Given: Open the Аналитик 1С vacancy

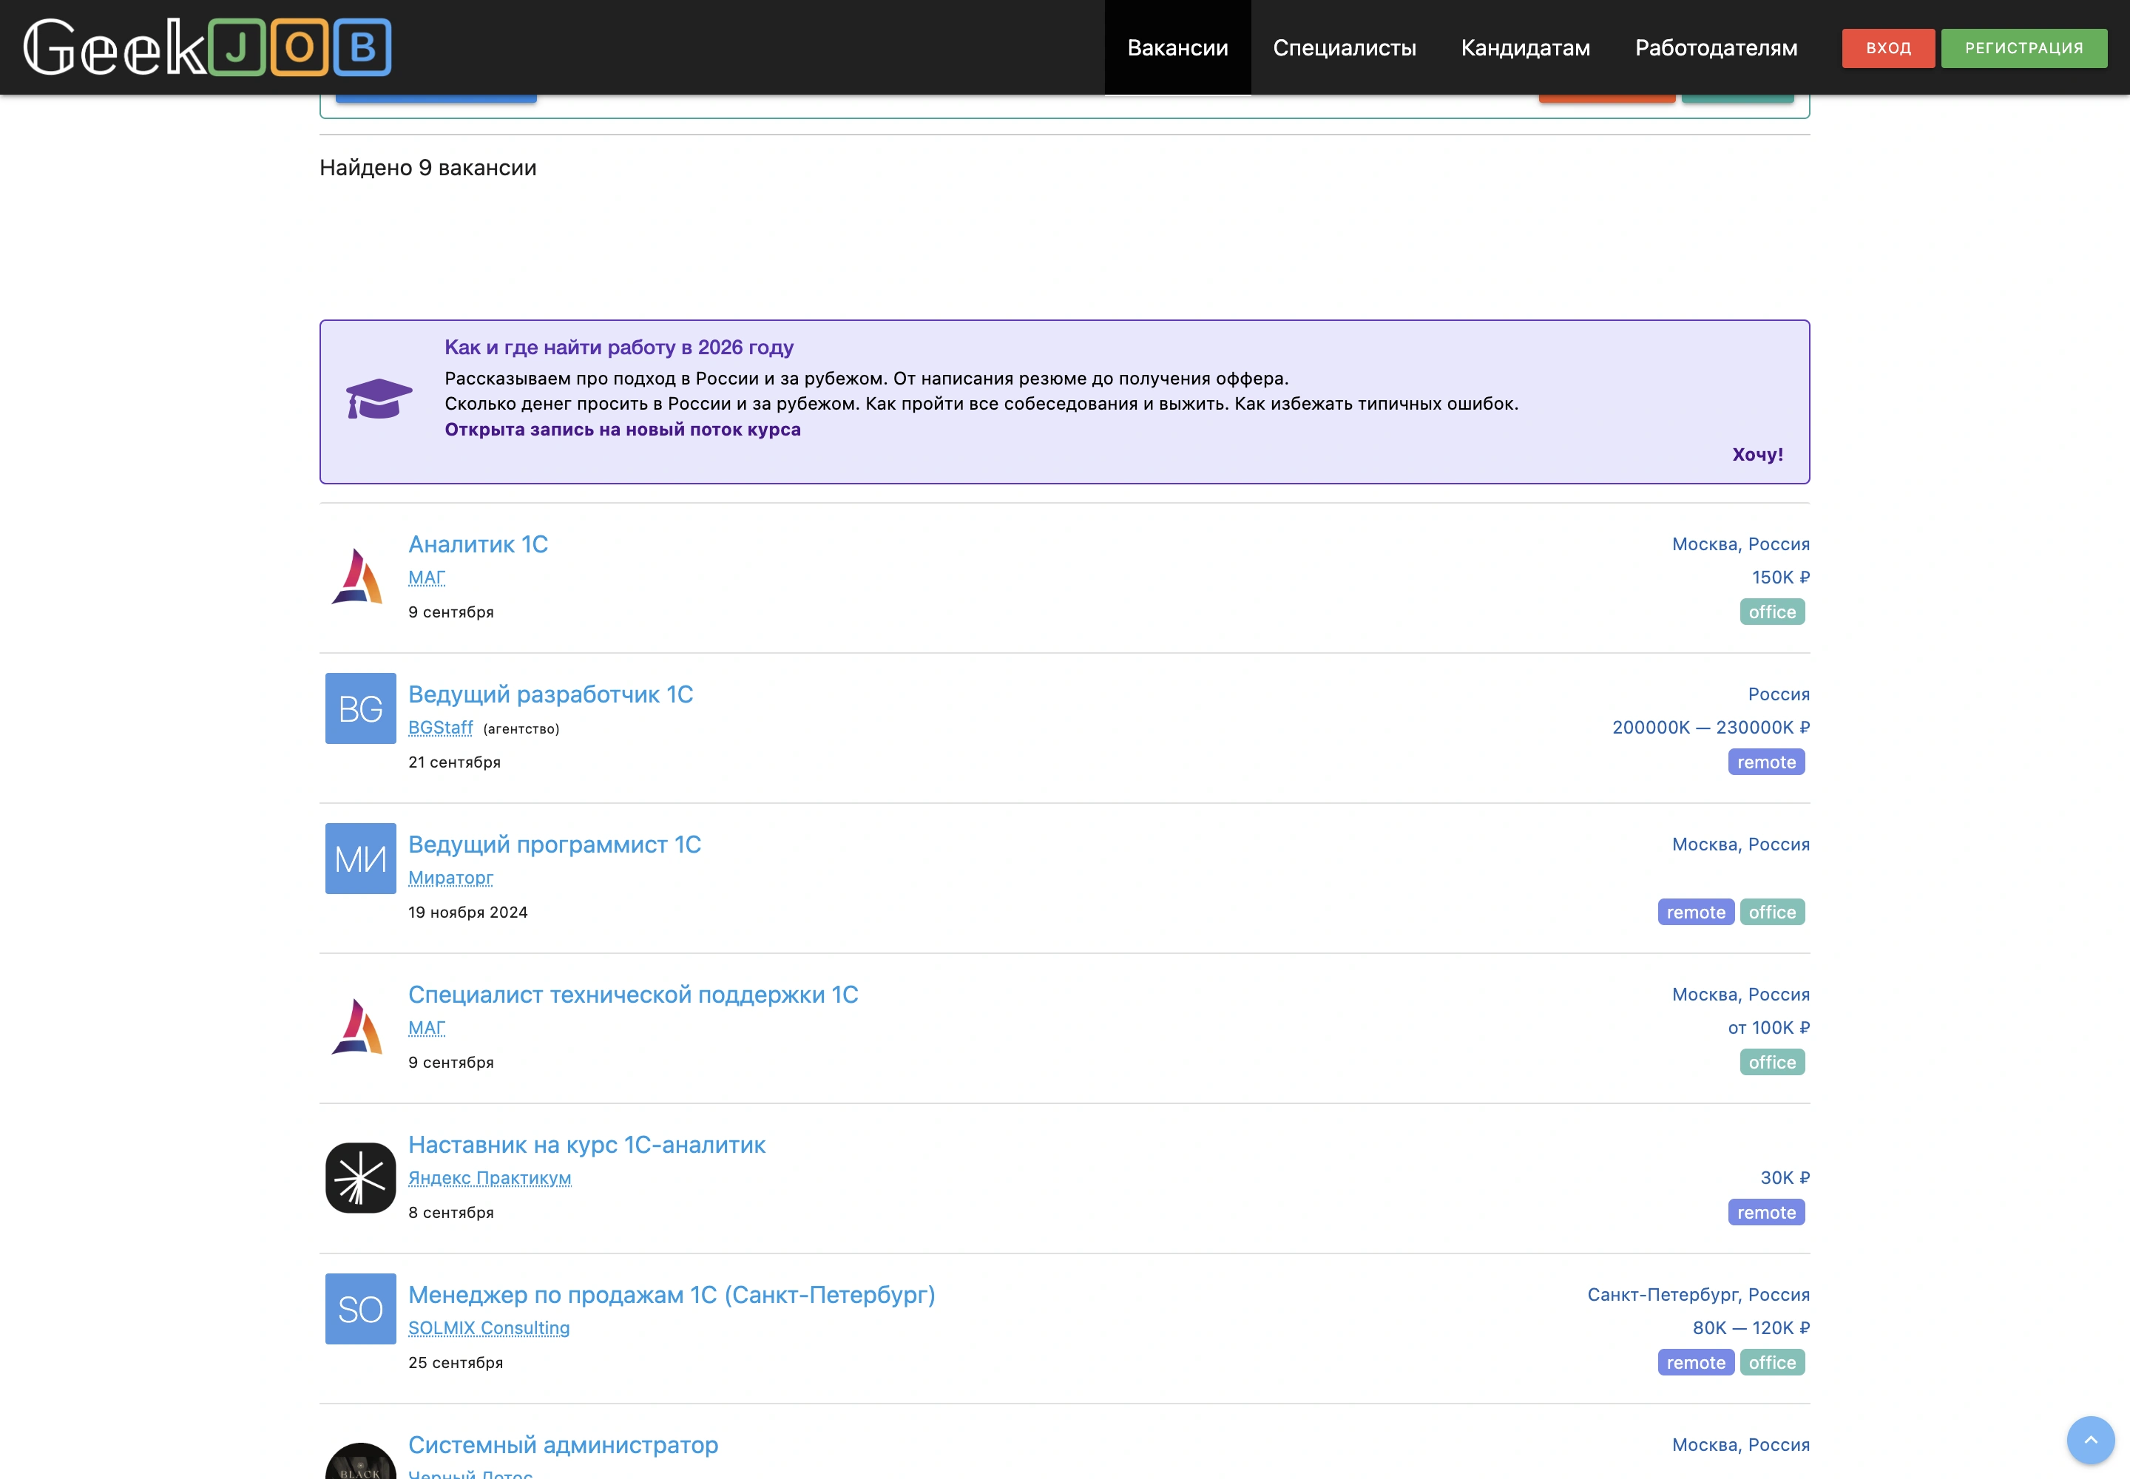Looking at the screenshot, I should coord(479,544).
